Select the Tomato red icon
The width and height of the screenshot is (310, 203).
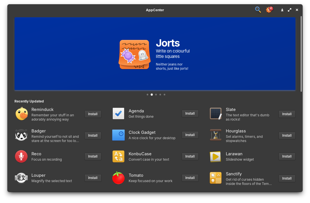[x=118, y=178]
